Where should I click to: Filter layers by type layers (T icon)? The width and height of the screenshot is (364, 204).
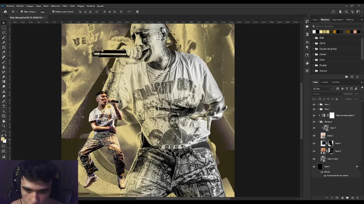click(347, 89)
